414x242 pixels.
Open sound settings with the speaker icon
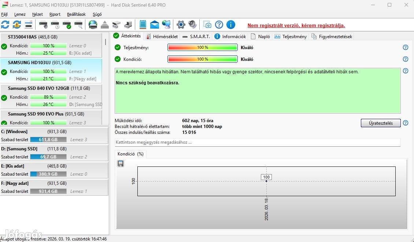[192, 25]
